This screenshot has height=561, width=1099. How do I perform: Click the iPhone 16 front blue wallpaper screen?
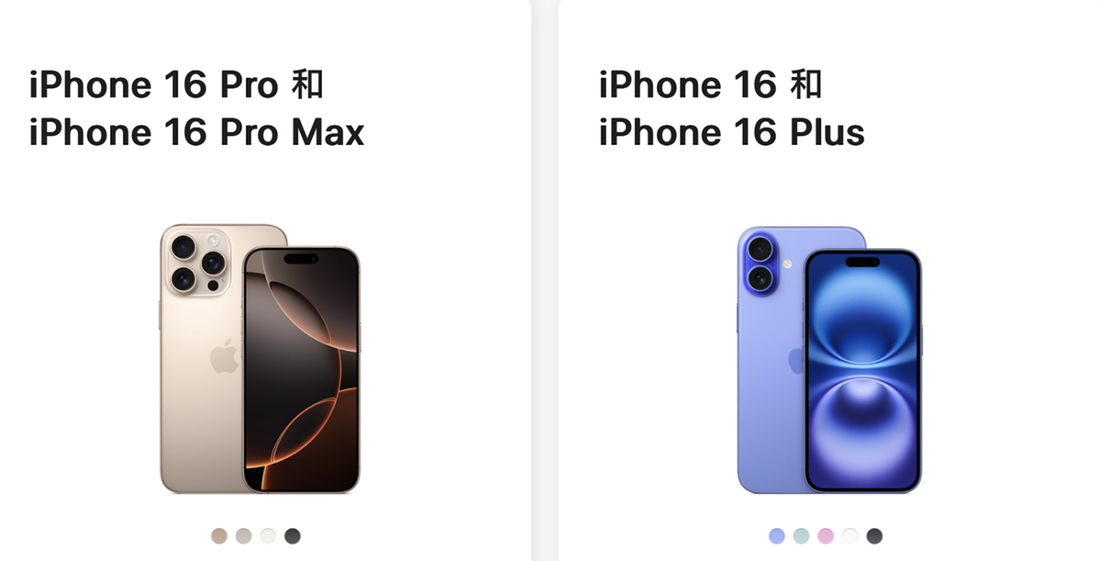pyautogui.click(x=862, y=370)
